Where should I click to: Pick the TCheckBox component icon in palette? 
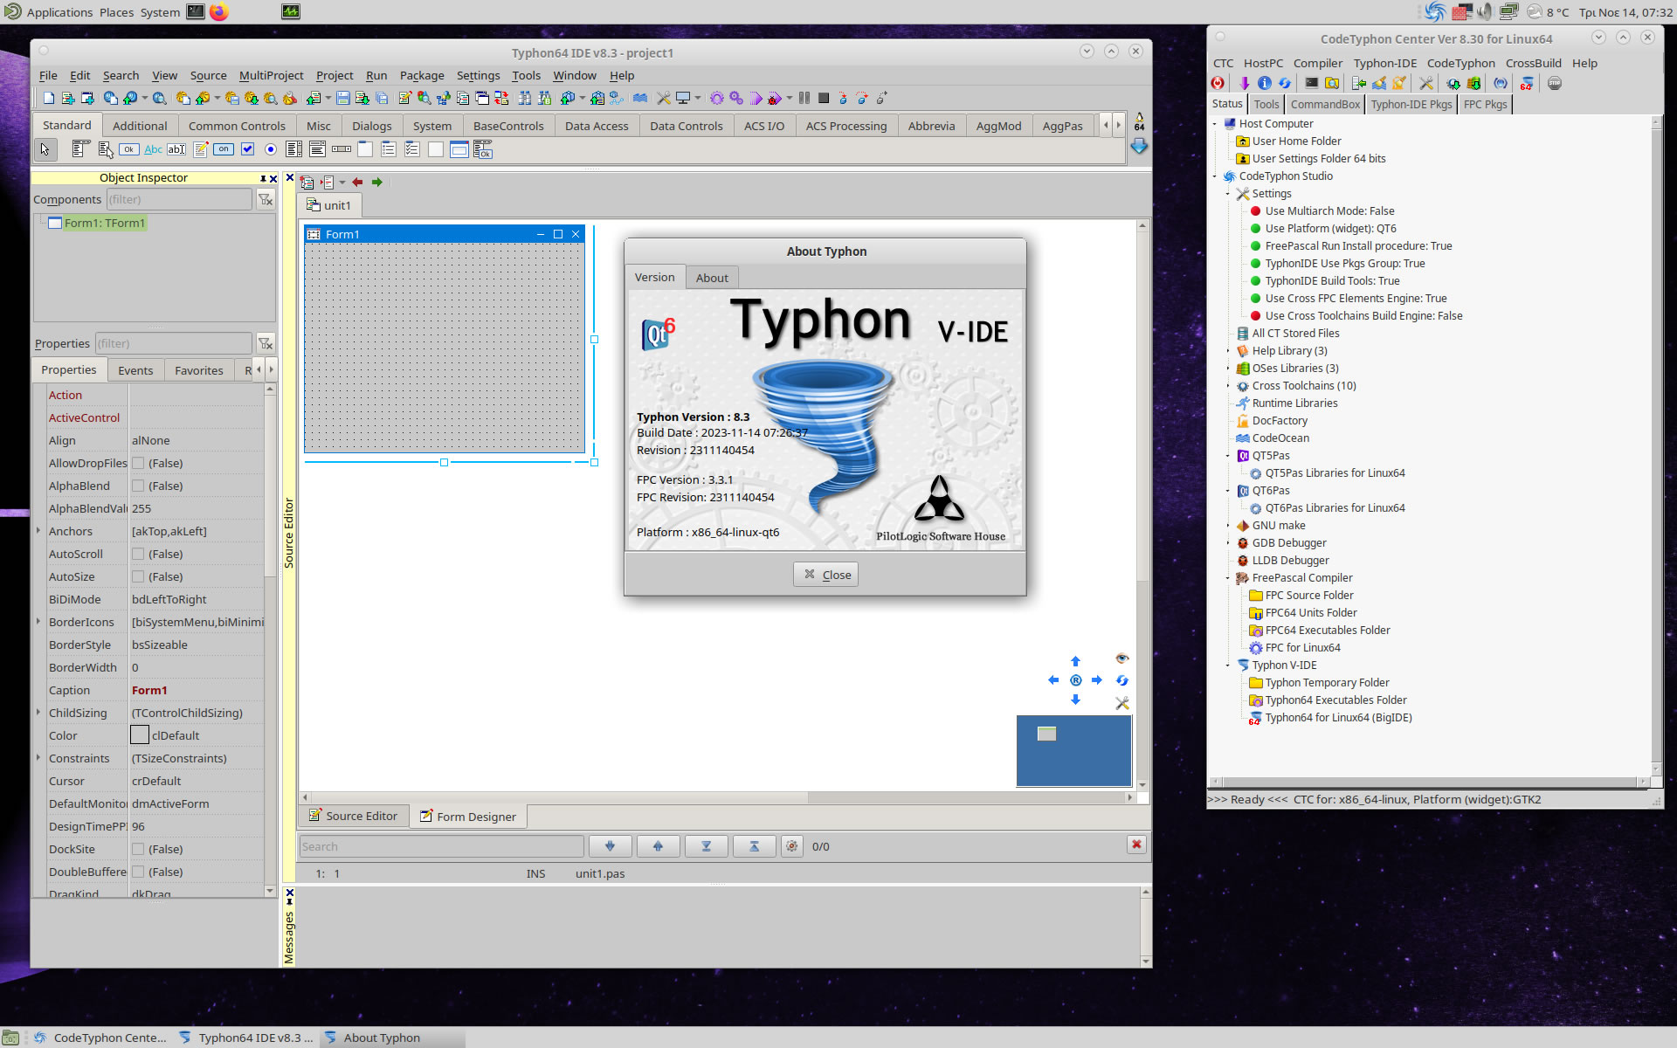point(247,149)
